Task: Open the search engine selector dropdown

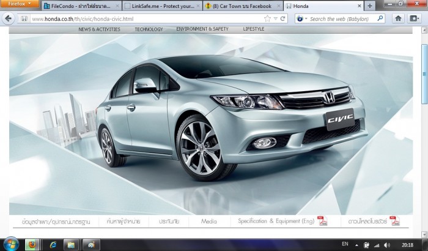Action: (x=301, y=18)
